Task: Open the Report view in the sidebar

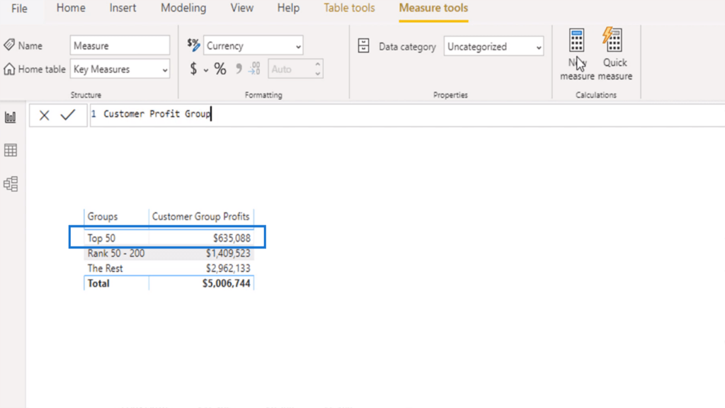Action: pyautogui.click(x=10, y=117)
